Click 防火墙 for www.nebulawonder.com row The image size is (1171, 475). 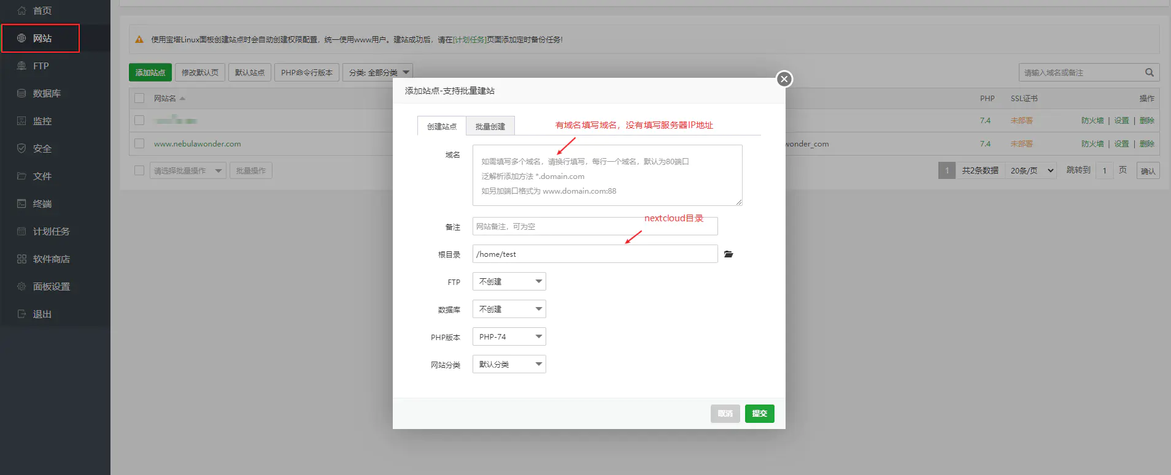click(1092, 143)
